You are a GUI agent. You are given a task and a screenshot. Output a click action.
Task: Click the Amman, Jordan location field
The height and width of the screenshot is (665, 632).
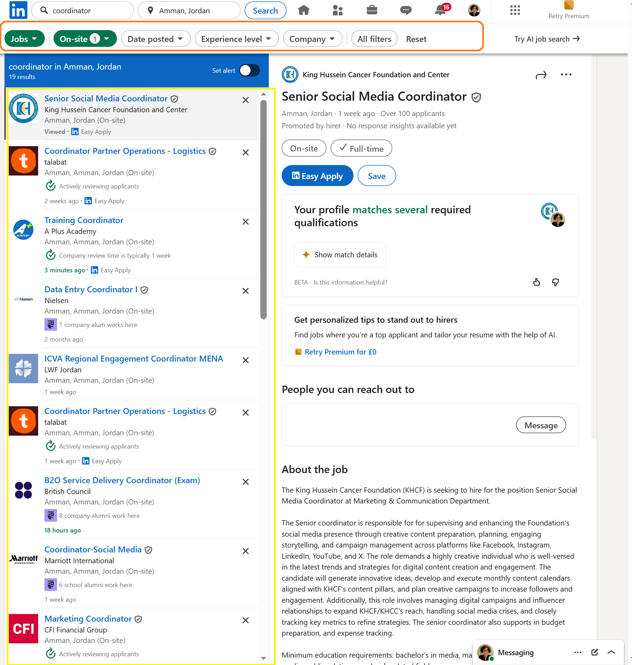point(189,10)
